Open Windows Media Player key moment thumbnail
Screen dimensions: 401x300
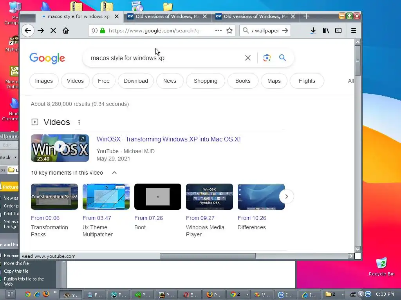[x=210, y=197]
